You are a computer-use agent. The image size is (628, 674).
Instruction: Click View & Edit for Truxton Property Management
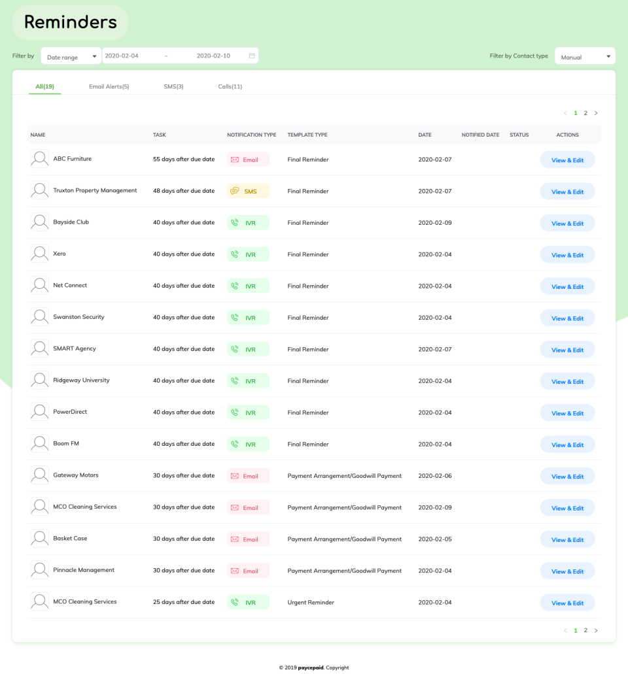tap(567, 192)
